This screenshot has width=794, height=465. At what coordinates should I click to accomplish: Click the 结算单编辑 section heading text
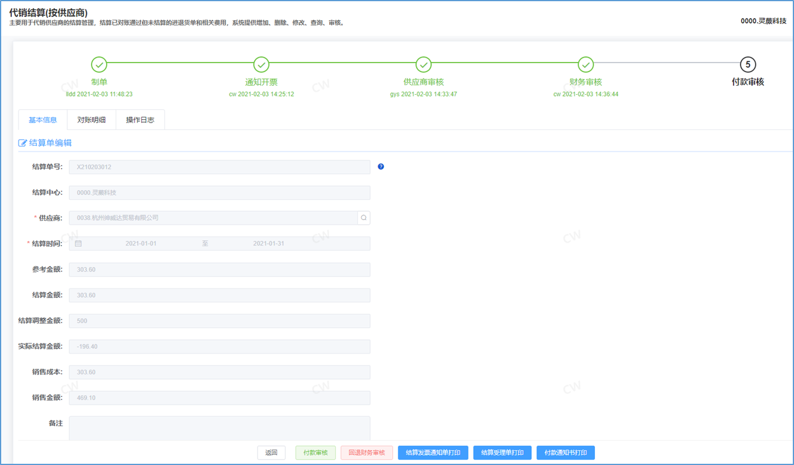51,143
